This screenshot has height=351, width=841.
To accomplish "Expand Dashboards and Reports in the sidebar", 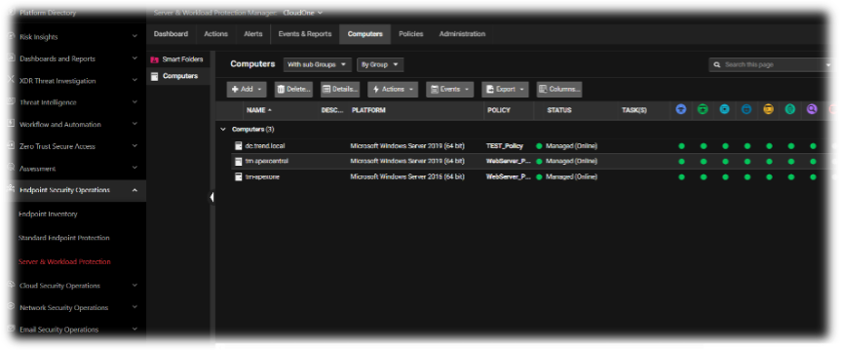I will click(134, 58).
